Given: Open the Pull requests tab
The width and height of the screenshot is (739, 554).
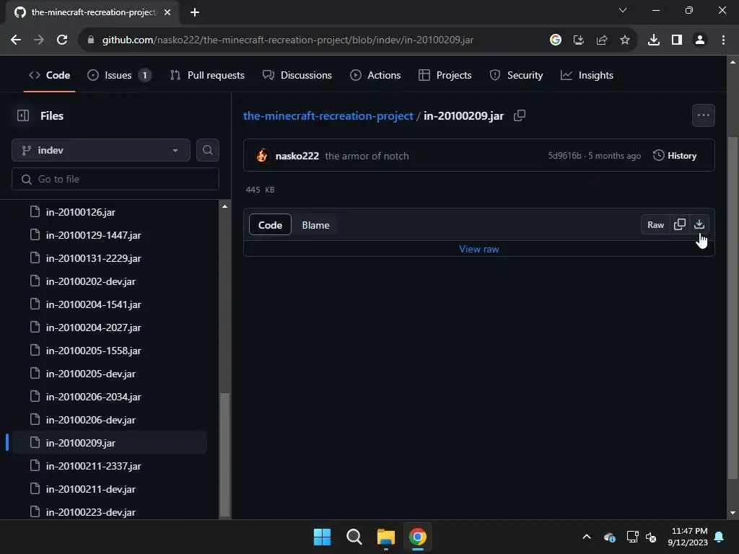Looking at the screenshot, I should pyautogui.click(x=207, y=75).
